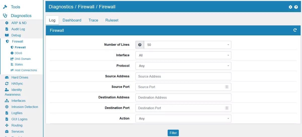Expand the Tools menu

tap(15, 7)
